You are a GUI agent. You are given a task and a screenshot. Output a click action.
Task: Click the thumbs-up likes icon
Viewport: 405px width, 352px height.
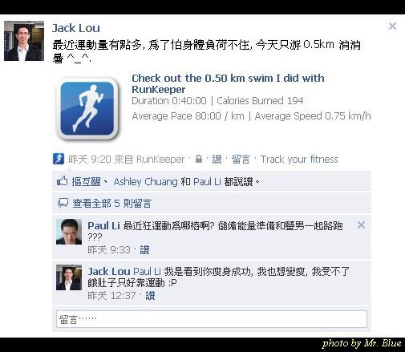point(62,181)
